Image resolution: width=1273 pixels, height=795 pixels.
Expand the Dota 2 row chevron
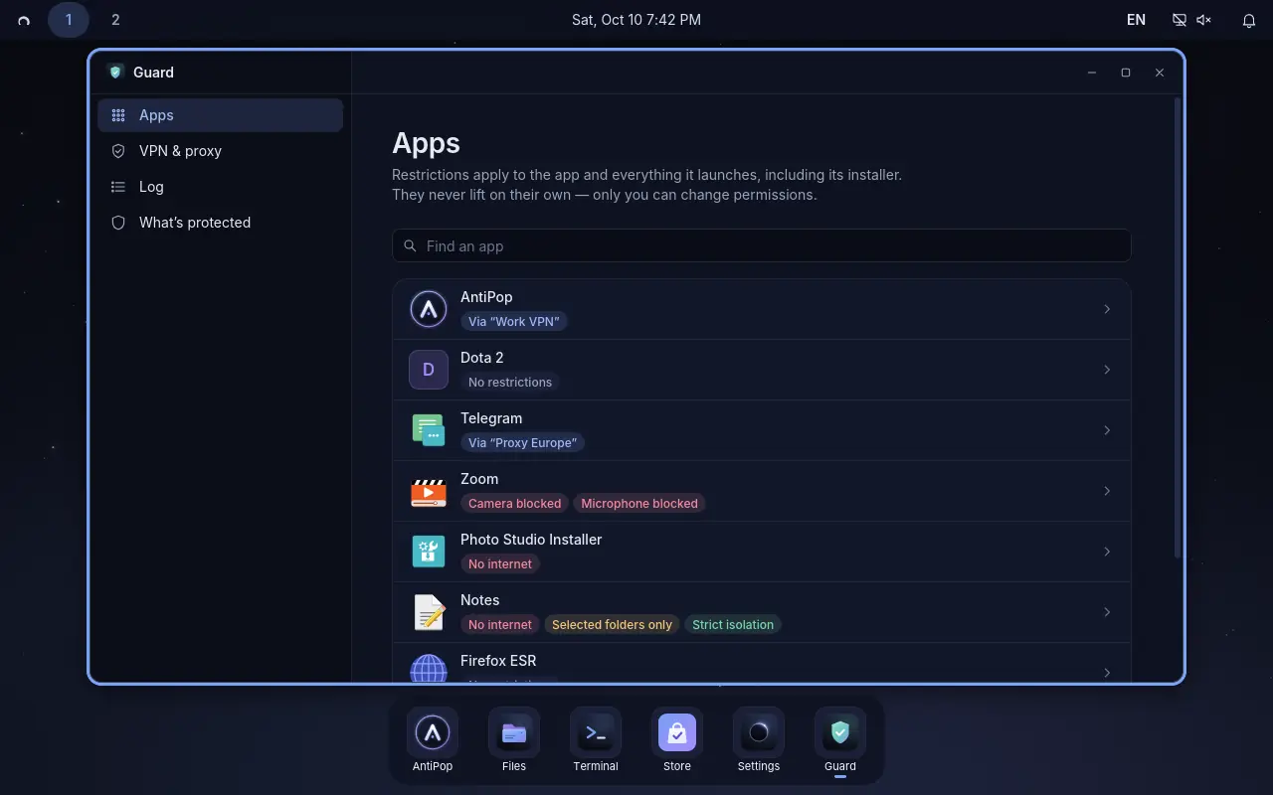1107,370
